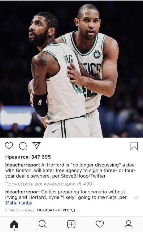143x232 pixels.
Task: Tap ПОКАЗАТЬ ПЕРЕВОД to show translation
Action: point(56,210)
